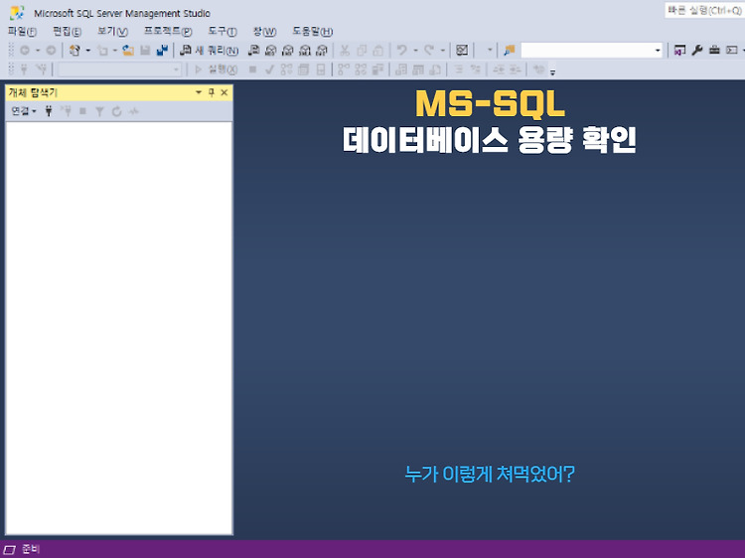Click the Display Estimated Execution Plan icon
This screenshot has height=558, width=745.
(x=286, y=70)
